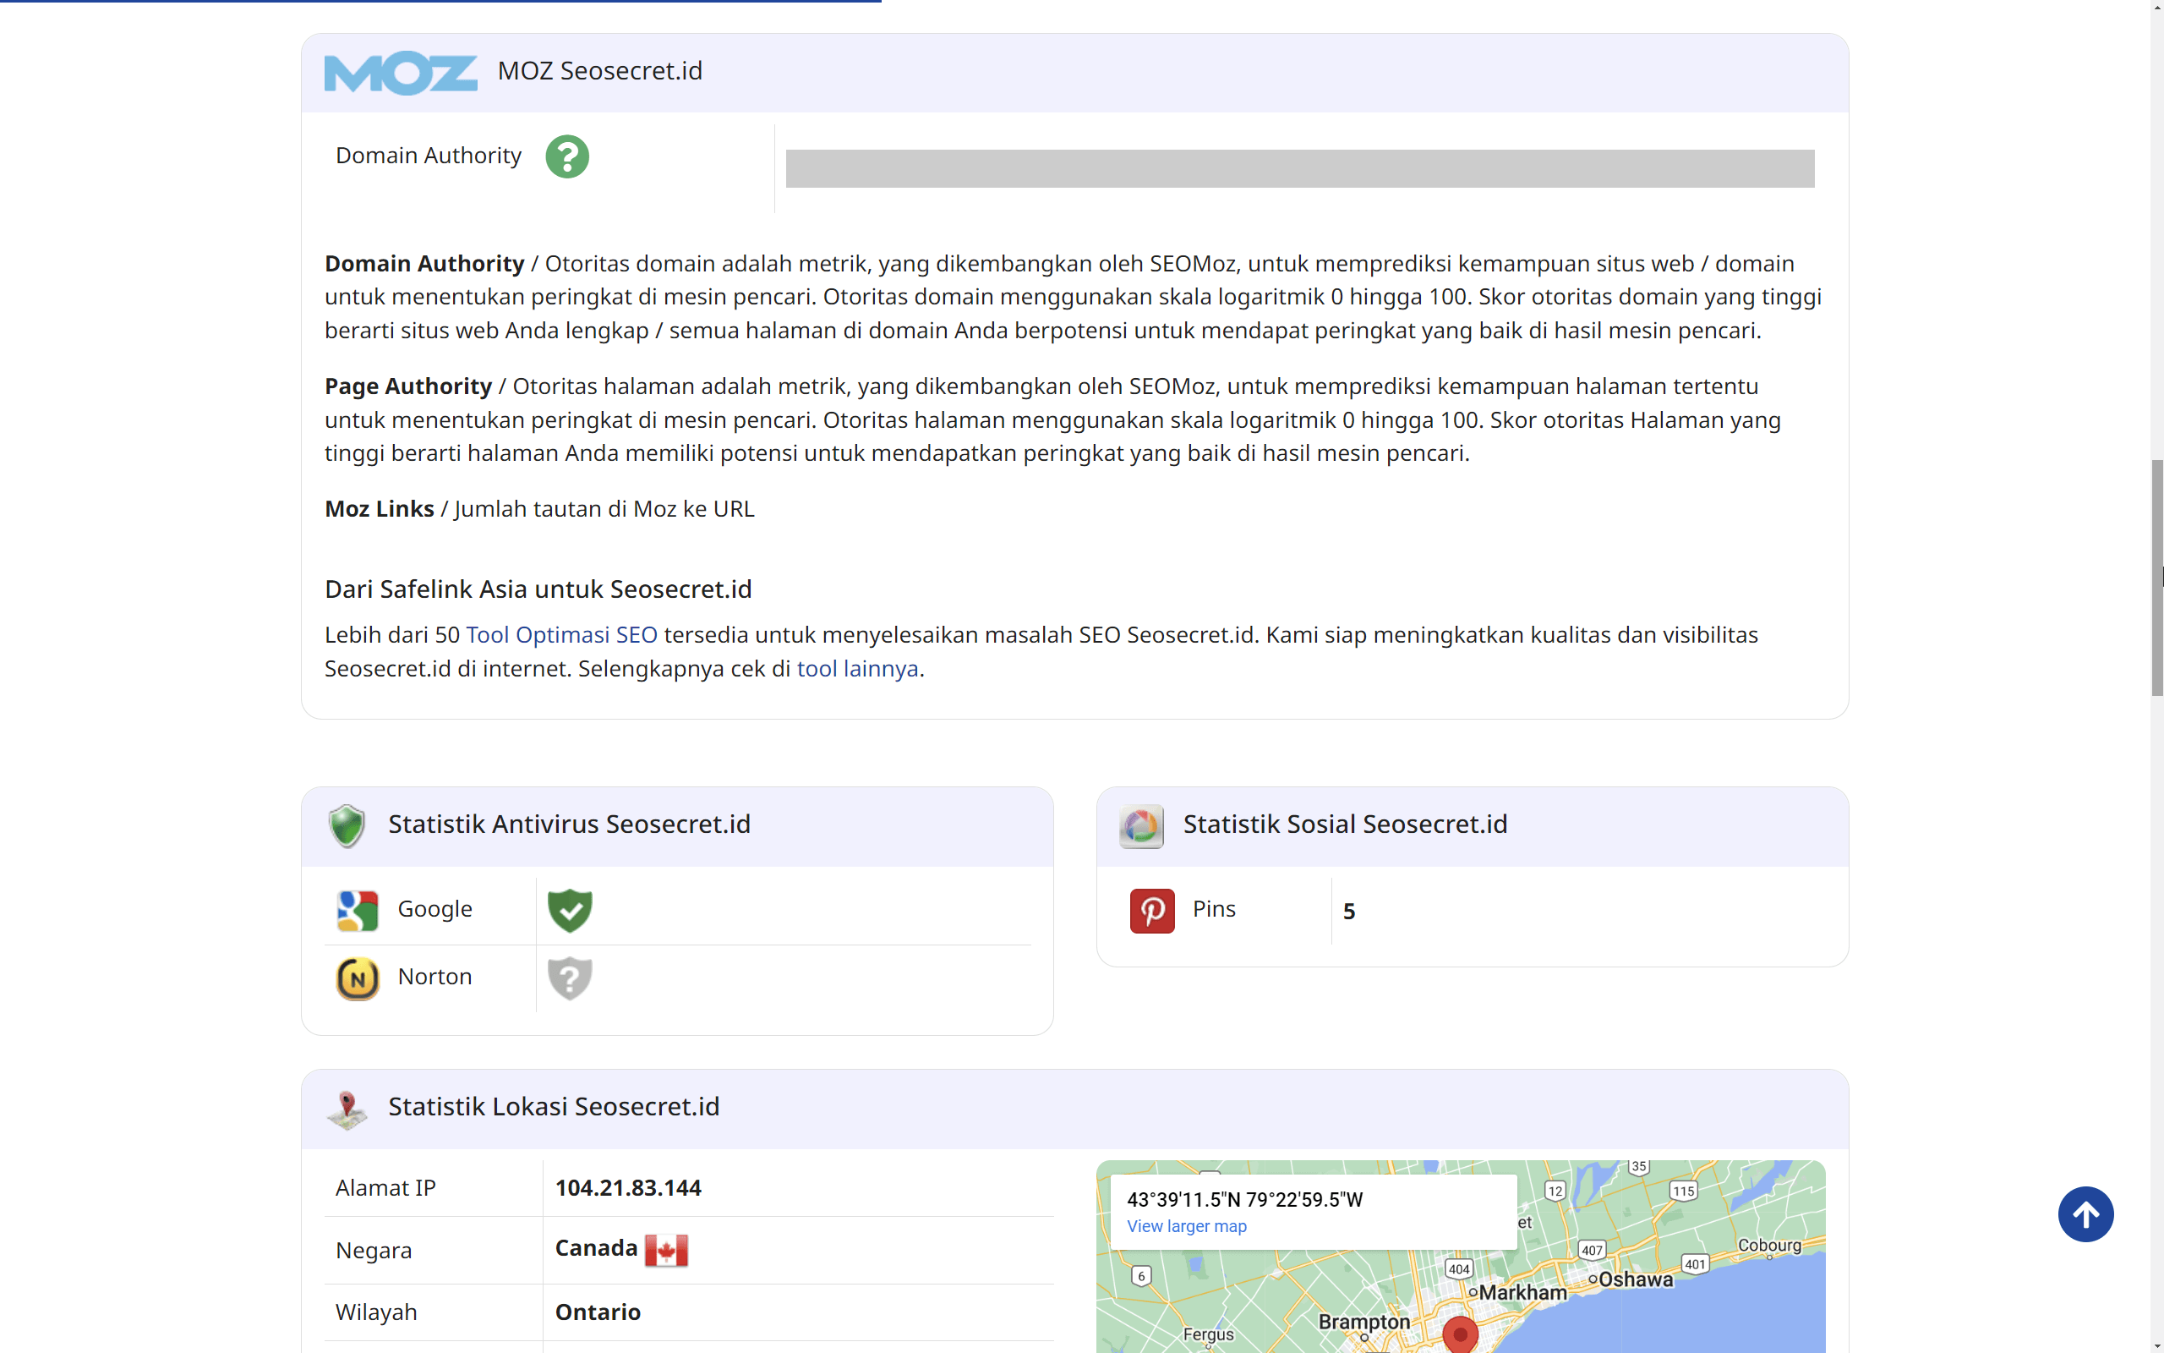Click the Norton logo icon
This screenshot has width=2164, height=1353.
pos(357,978)
